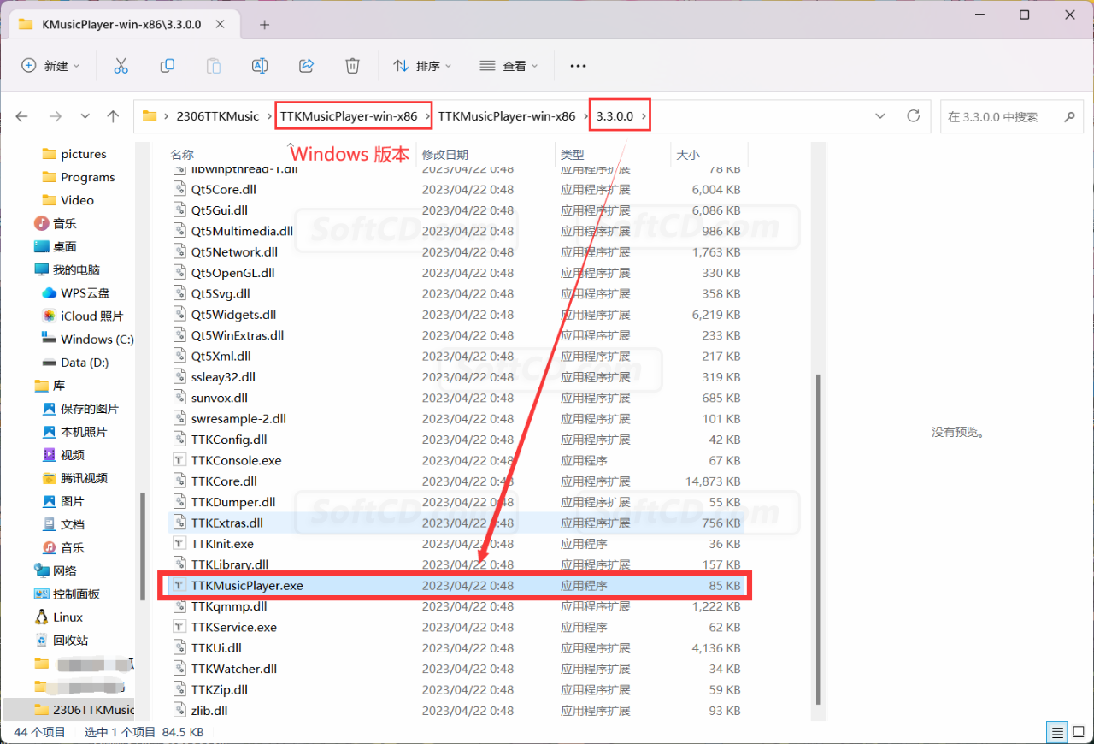
Task: Switch to large icons view in status bar
Action: tap(1079, 732)
